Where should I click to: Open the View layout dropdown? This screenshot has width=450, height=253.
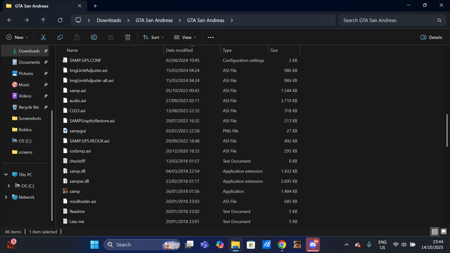pyautogui.click(x=185, y=37)
